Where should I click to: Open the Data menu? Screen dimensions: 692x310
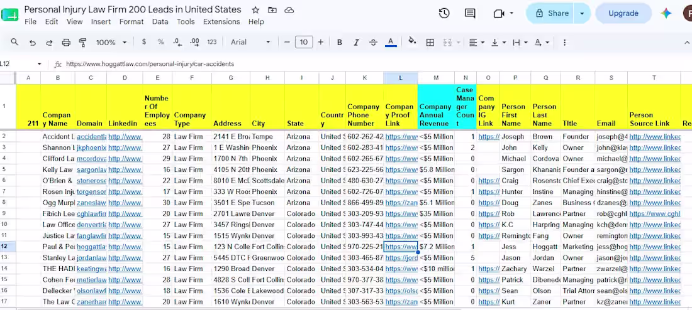(x=160, y=21)
